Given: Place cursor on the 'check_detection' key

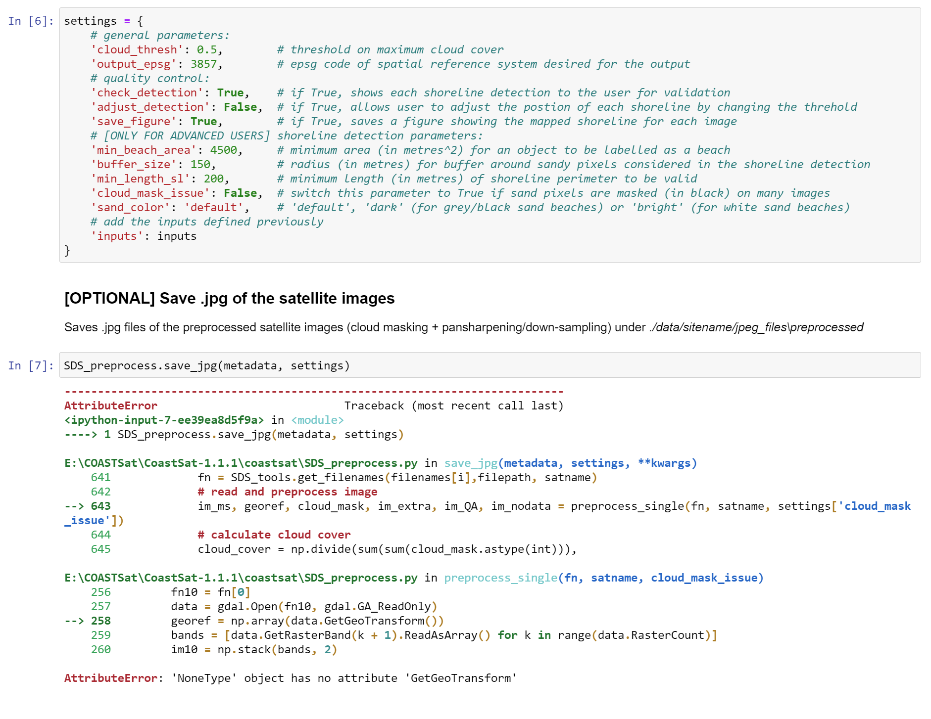Looking at the screenshot, I should [x=147, y=92].
